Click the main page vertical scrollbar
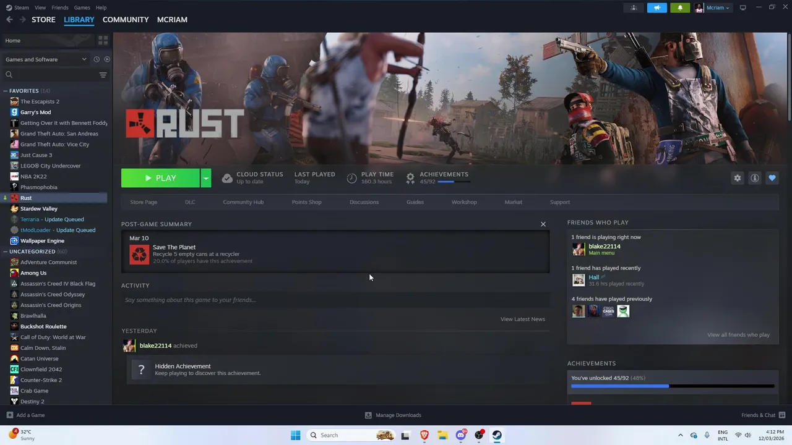The image size is (792, 445). 788,77
